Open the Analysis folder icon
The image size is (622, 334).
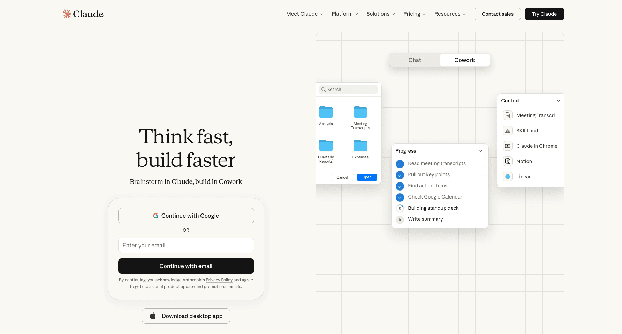click(326, 112)
